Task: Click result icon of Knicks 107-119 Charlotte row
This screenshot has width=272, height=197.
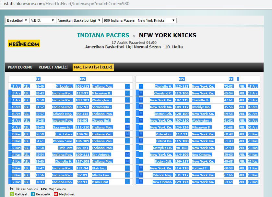Action: pyautogui.click(x=141, y=100)
